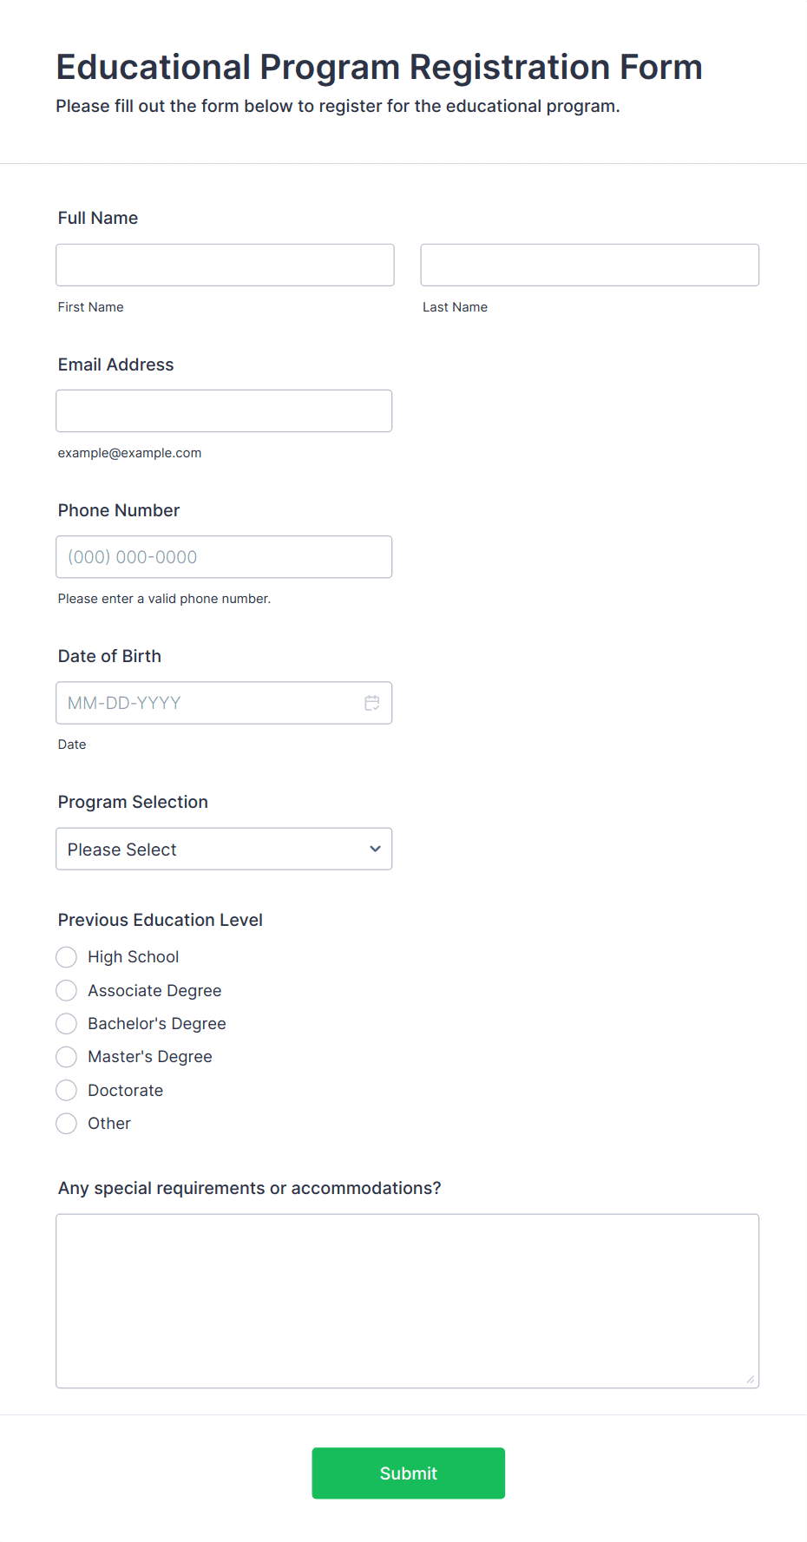Click the dropdown chevron on Program Selection
The width and height of the screenshot is (807, 1542).
coord(374,849)
